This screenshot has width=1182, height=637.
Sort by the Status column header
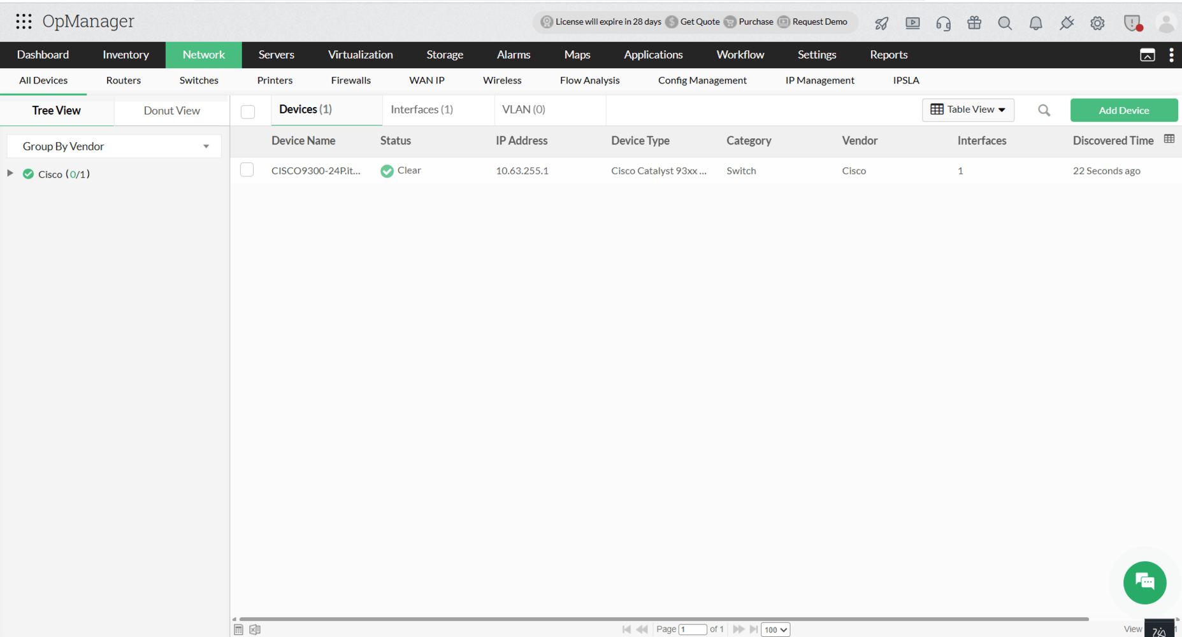(x=395, y=141)
